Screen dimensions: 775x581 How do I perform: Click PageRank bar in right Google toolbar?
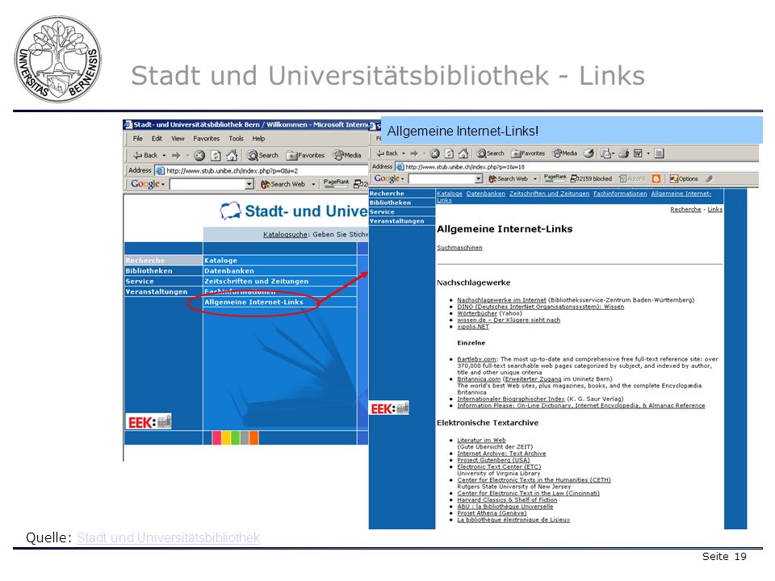pyautogui.click(x=555, y=178)
